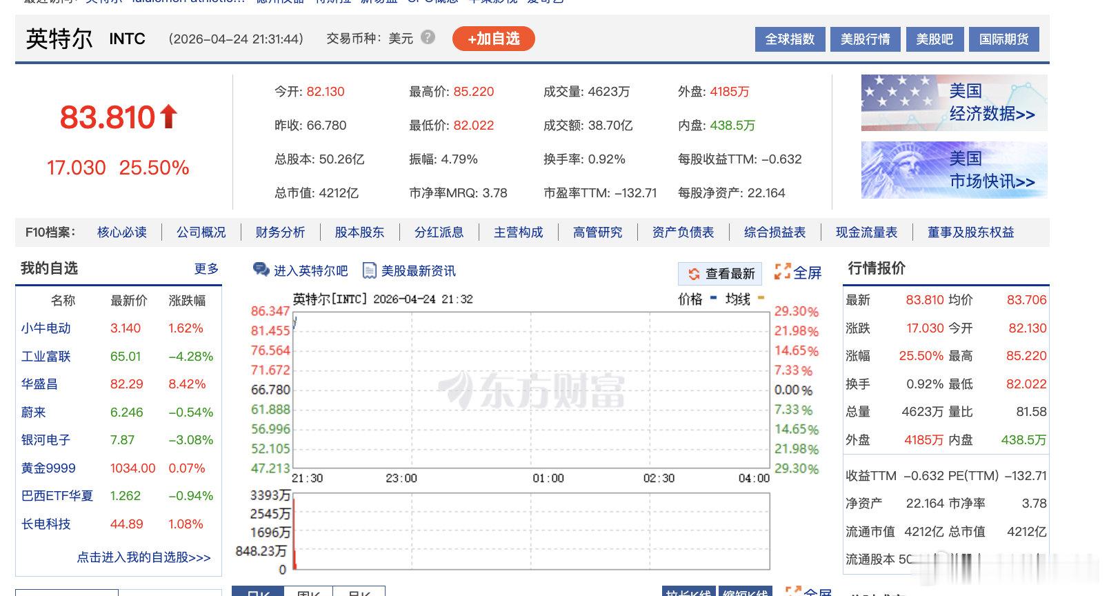View 高管研究
This screenshot has width=1109, height=596.
598,232
